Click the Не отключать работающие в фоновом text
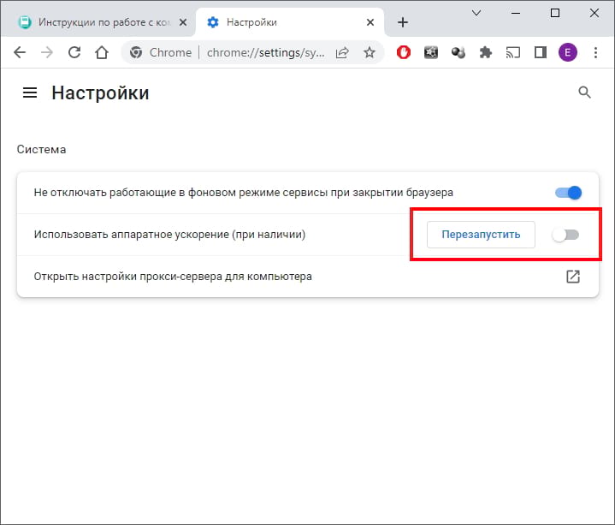This screenshot has height=525, width=615. pos(243,193)
